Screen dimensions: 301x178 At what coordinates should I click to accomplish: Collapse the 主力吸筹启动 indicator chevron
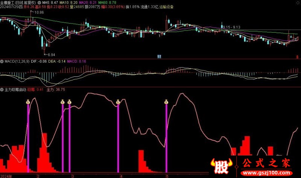[2, 90]
